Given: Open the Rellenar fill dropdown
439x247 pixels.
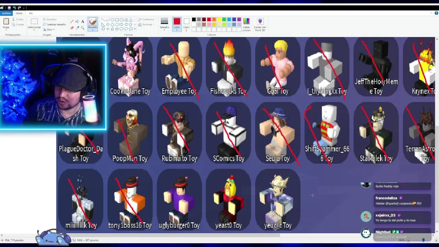Looking at the screenshot, I should pos(146,24).
